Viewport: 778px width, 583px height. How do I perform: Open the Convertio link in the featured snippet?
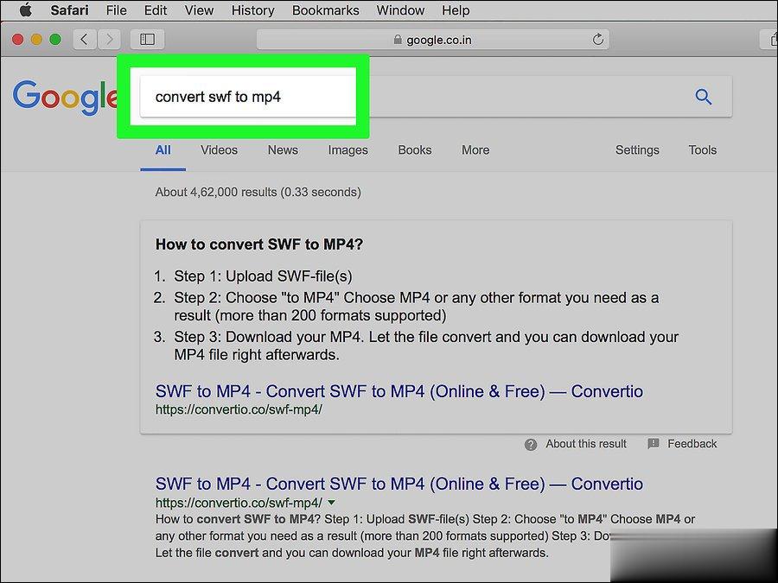click(399, 391)
